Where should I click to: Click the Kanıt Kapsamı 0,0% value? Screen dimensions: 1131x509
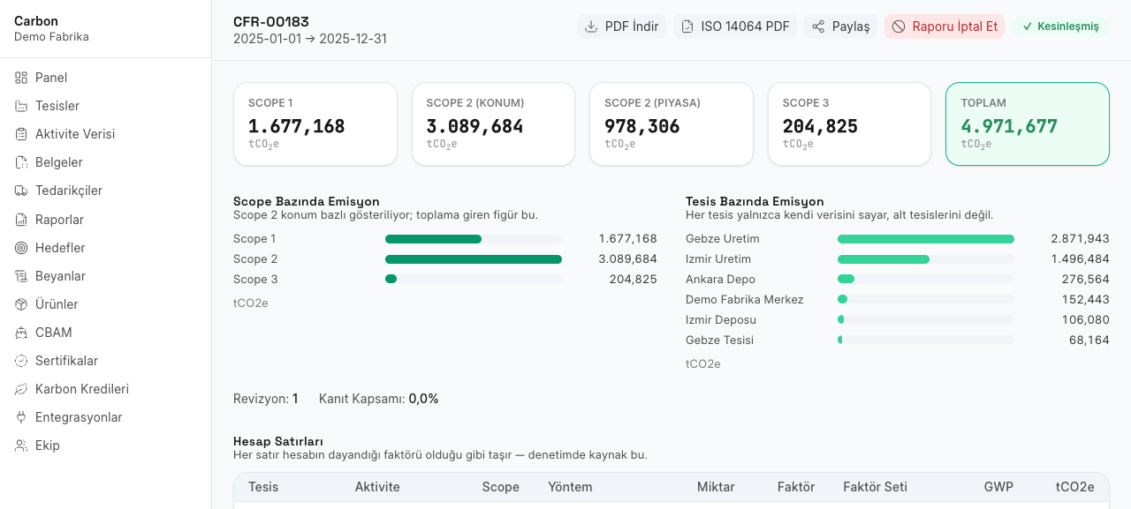(423, 399)
